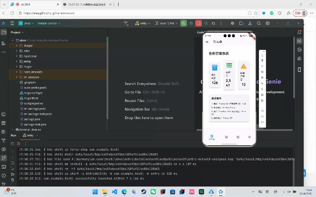The width and height of the screenshot is (316, 197).
Task: Tap the dashboard tab in emulator bottom bar
Action: (212, 137)
